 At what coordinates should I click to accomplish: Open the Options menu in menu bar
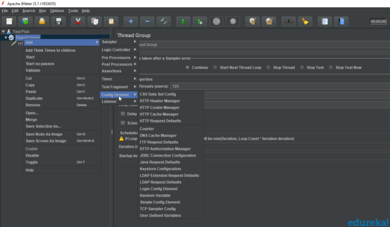tap(57, 11)
